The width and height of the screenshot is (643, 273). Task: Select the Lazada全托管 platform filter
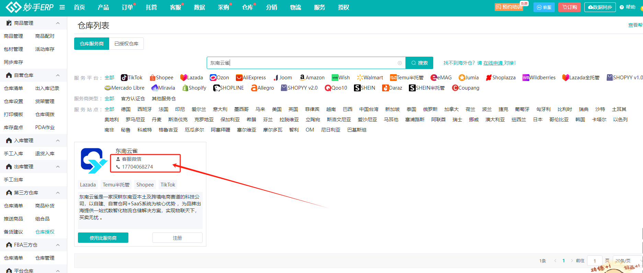point(581,78)
